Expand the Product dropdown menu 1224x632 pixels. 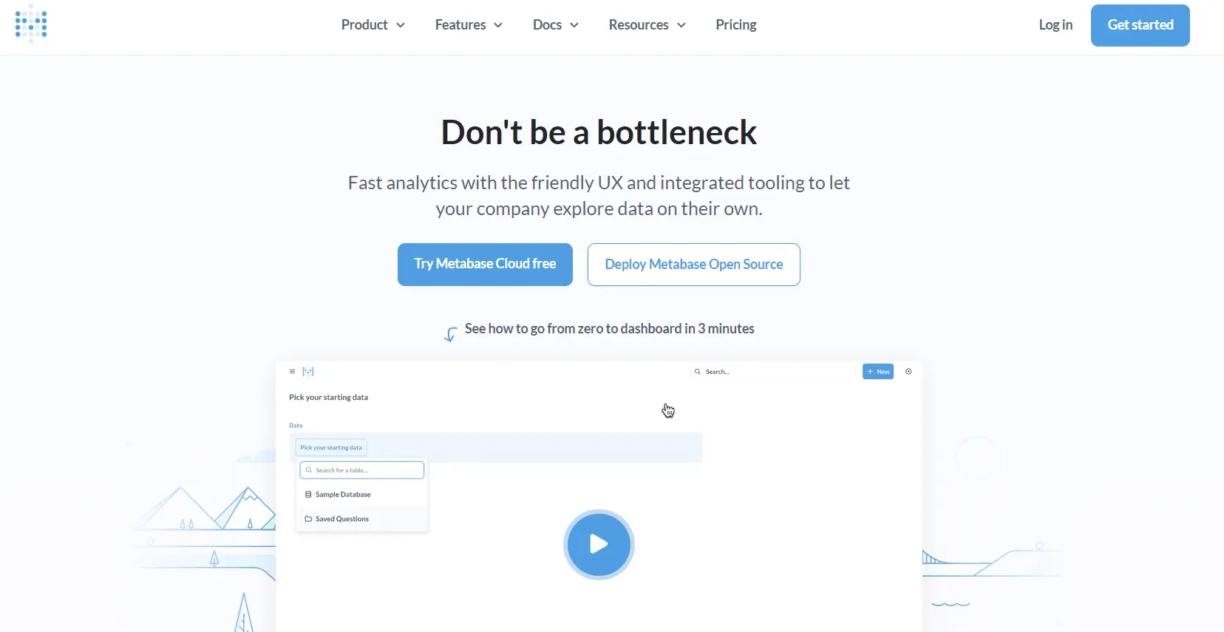tap(373, 25)
